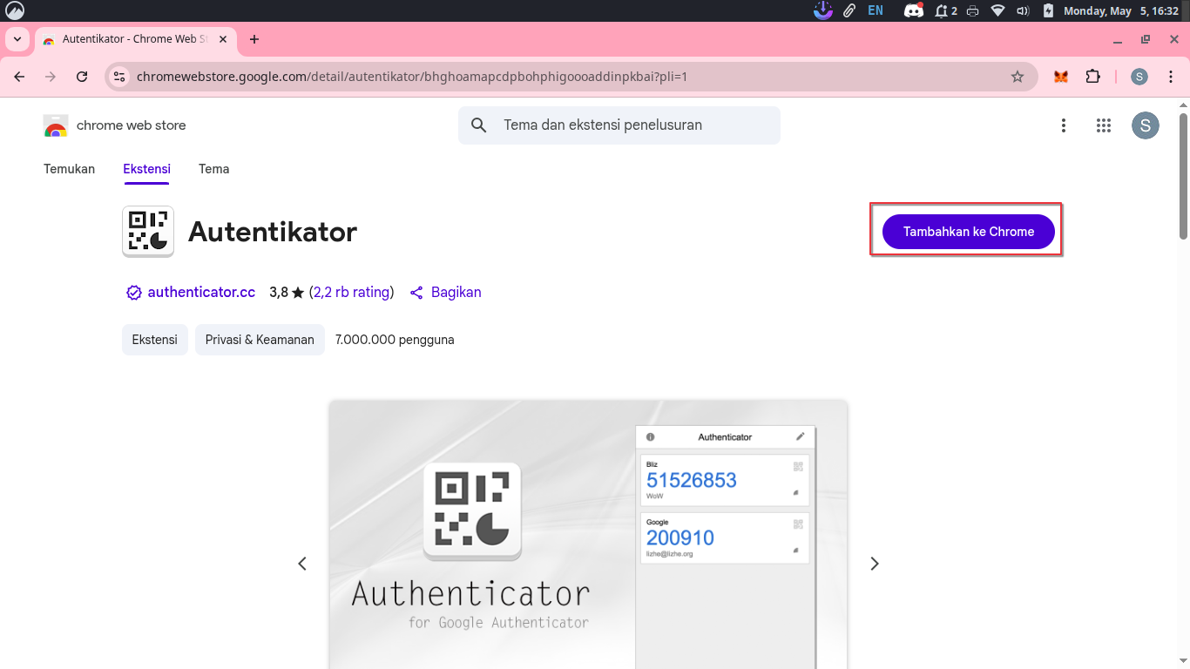Open the Google account S avatar on page
Screen dimensions: 1190x669
point(1145,125)
